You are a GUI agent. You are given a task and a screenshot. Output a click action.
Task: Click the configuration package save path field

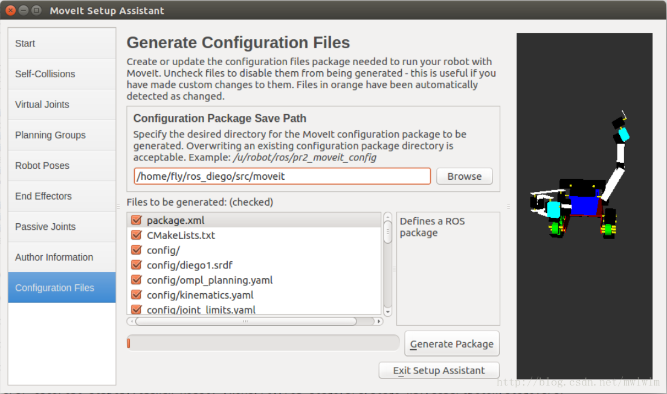282,176
